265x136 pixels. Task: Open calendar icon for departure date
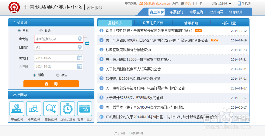point(80,58)
